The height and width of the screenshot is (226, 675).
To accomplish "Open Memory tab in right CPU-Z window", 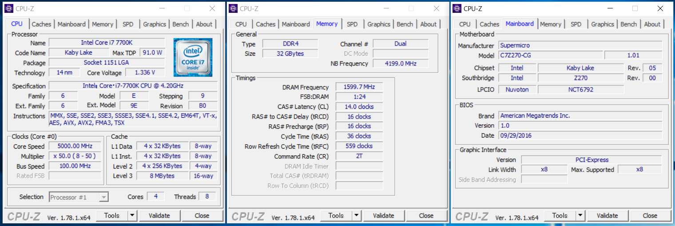I will pyautogui.click(x=551, y=24).
